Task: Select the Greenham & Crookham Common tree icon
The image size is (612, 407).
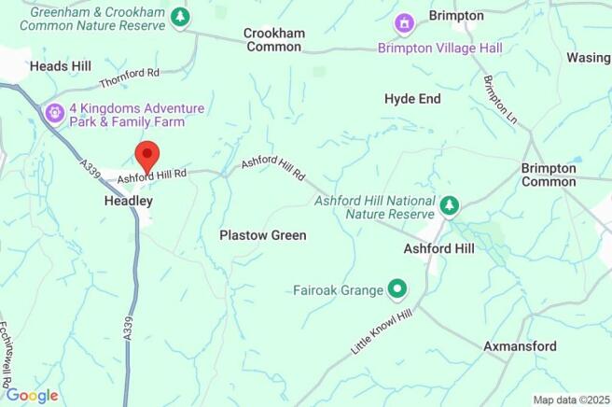Action: pyautogui.click(x=180, y=18)
